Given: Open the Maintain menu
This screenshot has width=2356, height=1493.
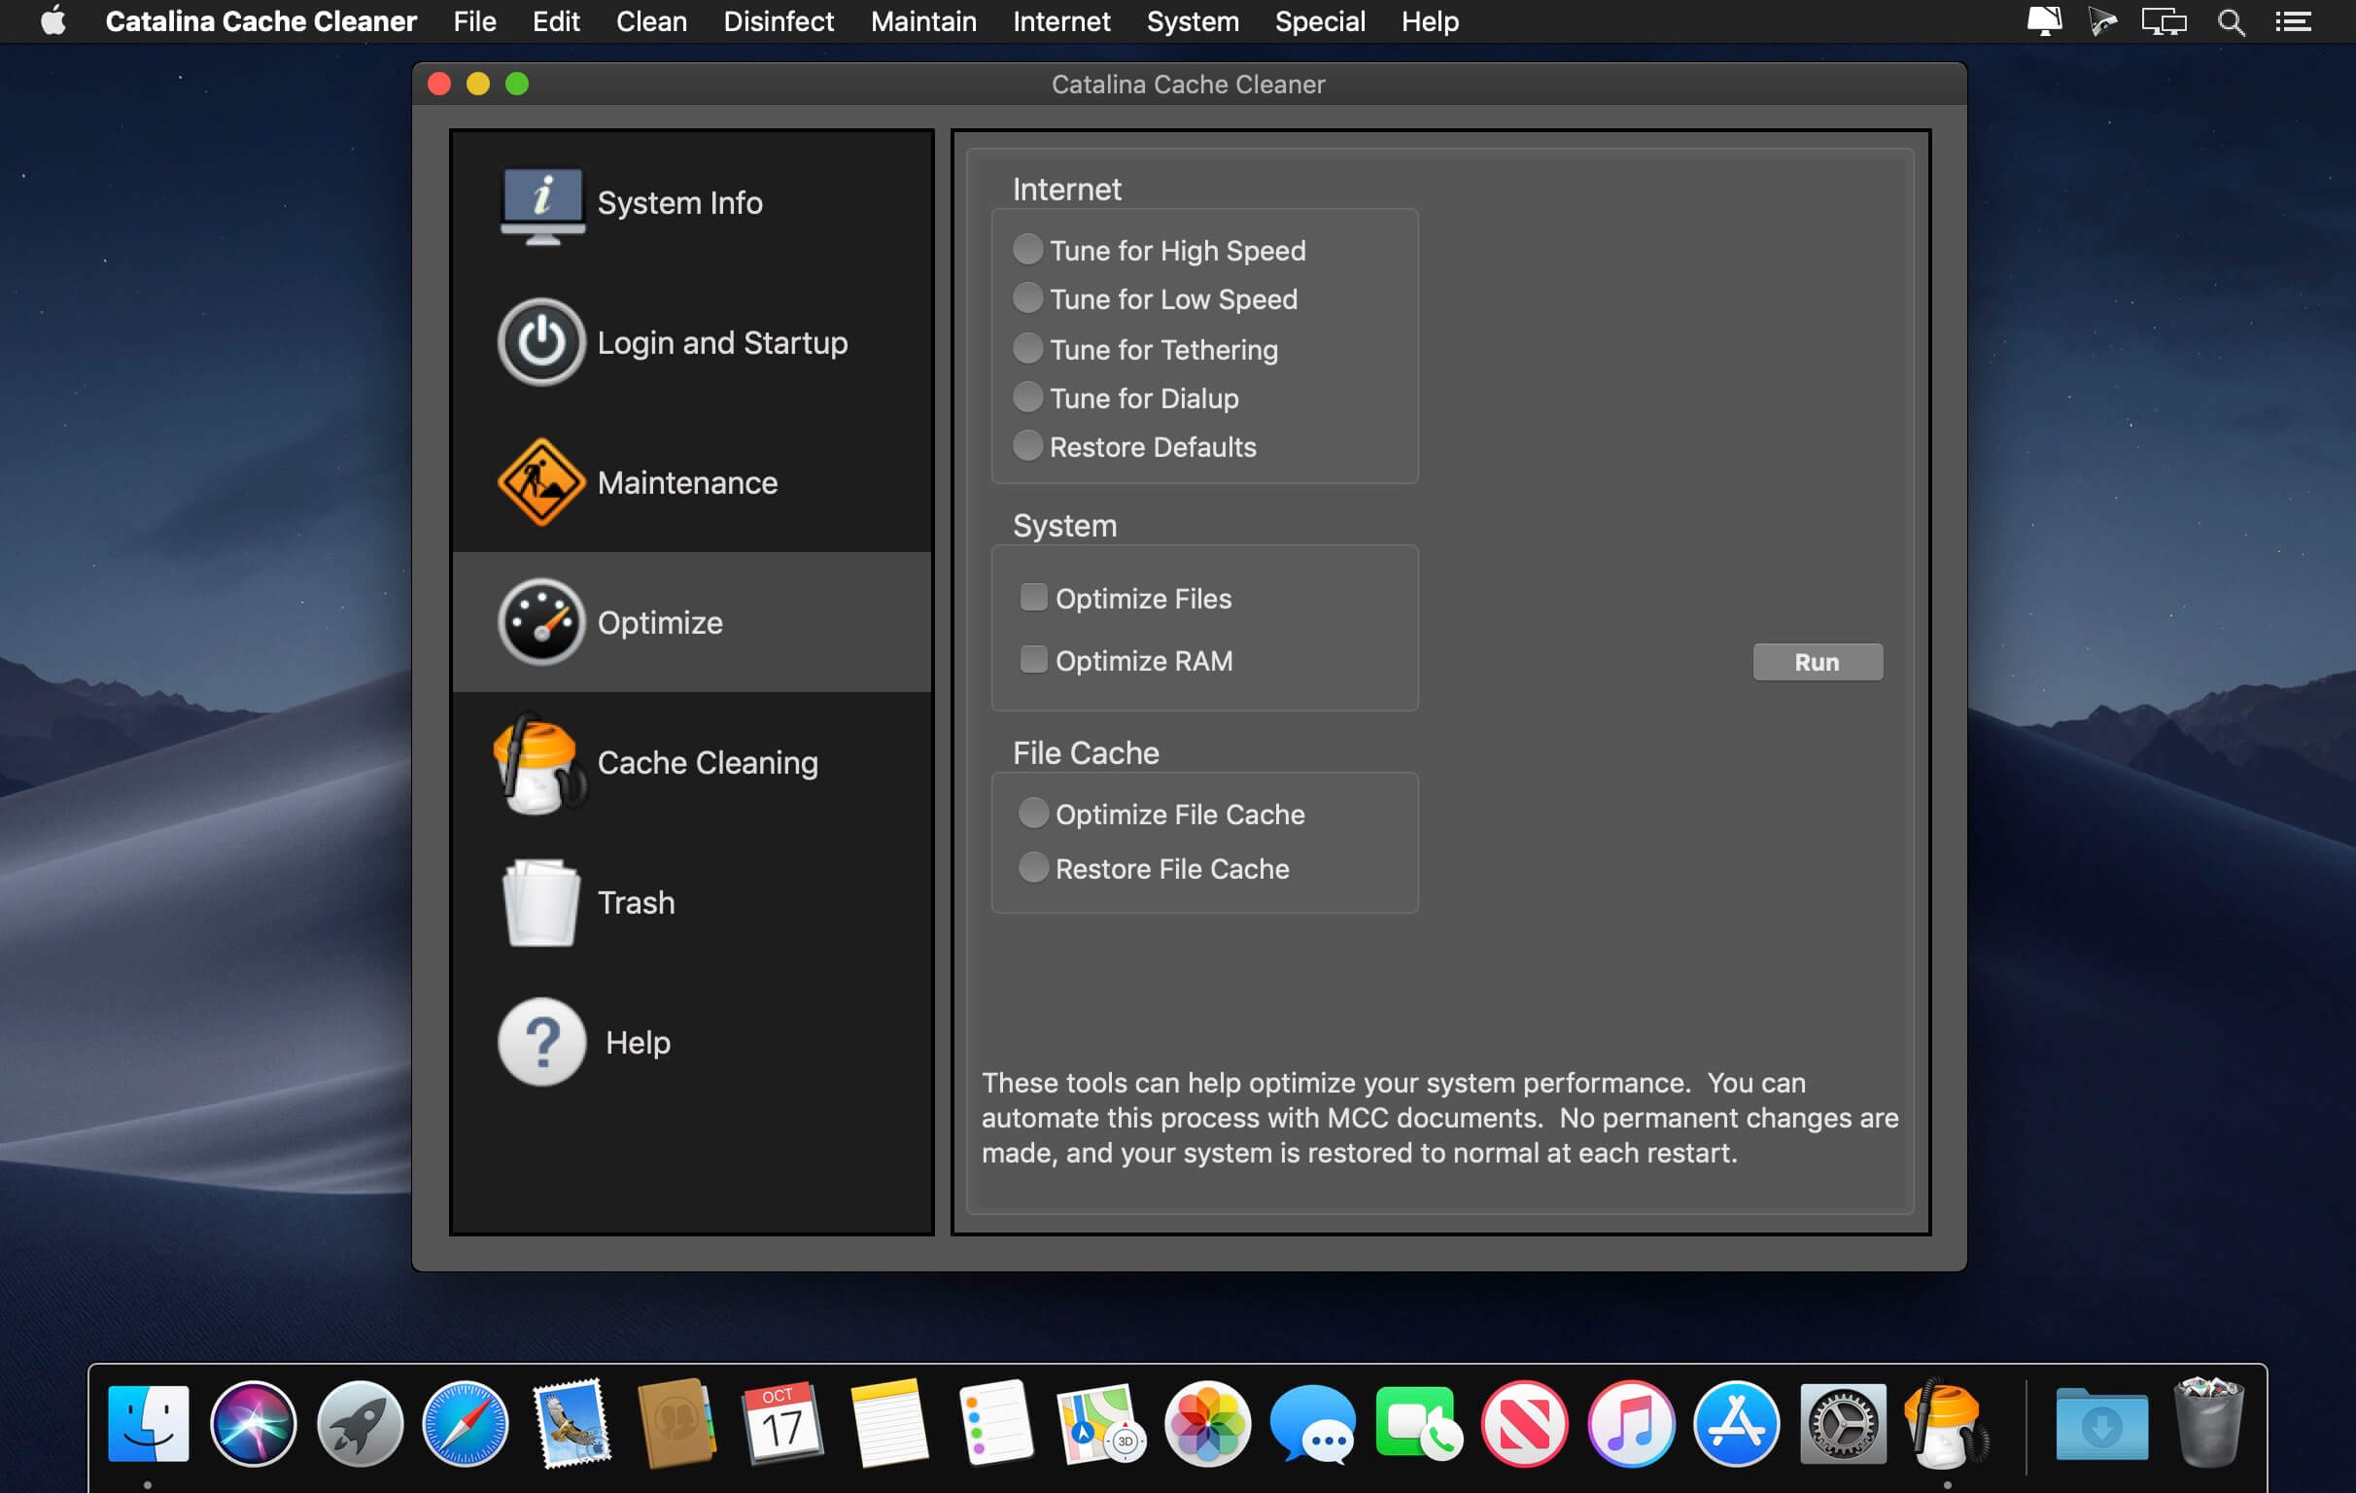Looking at the screenshot, I should 923,21.
